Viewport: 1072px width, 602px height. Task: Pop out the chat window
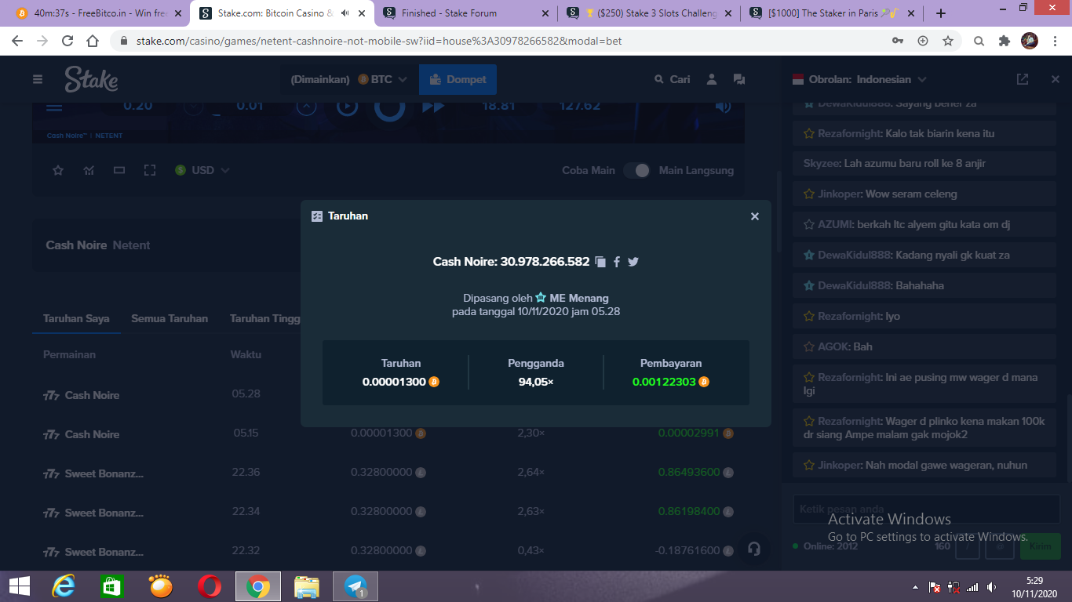[1023, 79]
